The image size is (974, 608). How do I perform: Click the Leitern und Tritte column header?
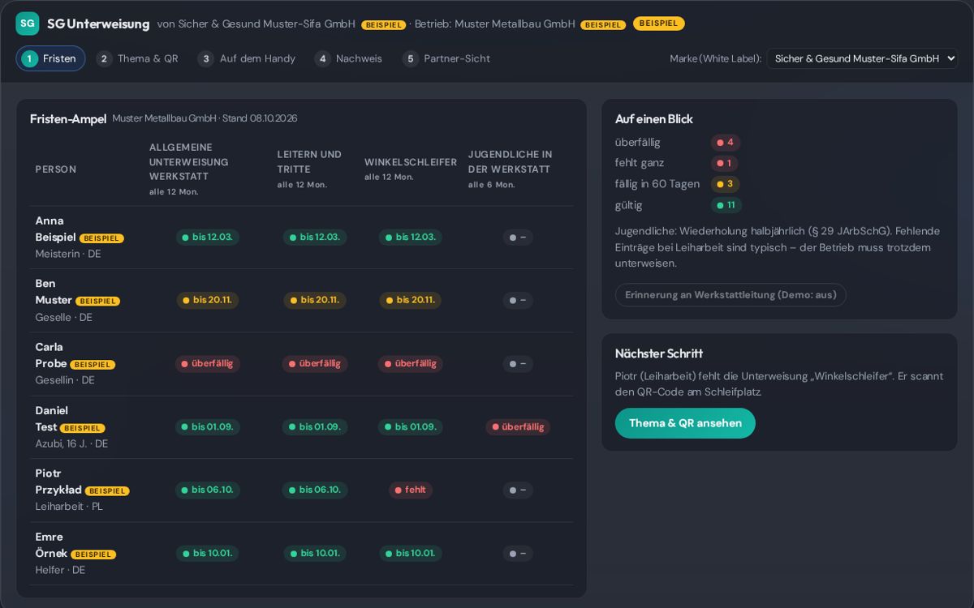click(x=310, y=169)
